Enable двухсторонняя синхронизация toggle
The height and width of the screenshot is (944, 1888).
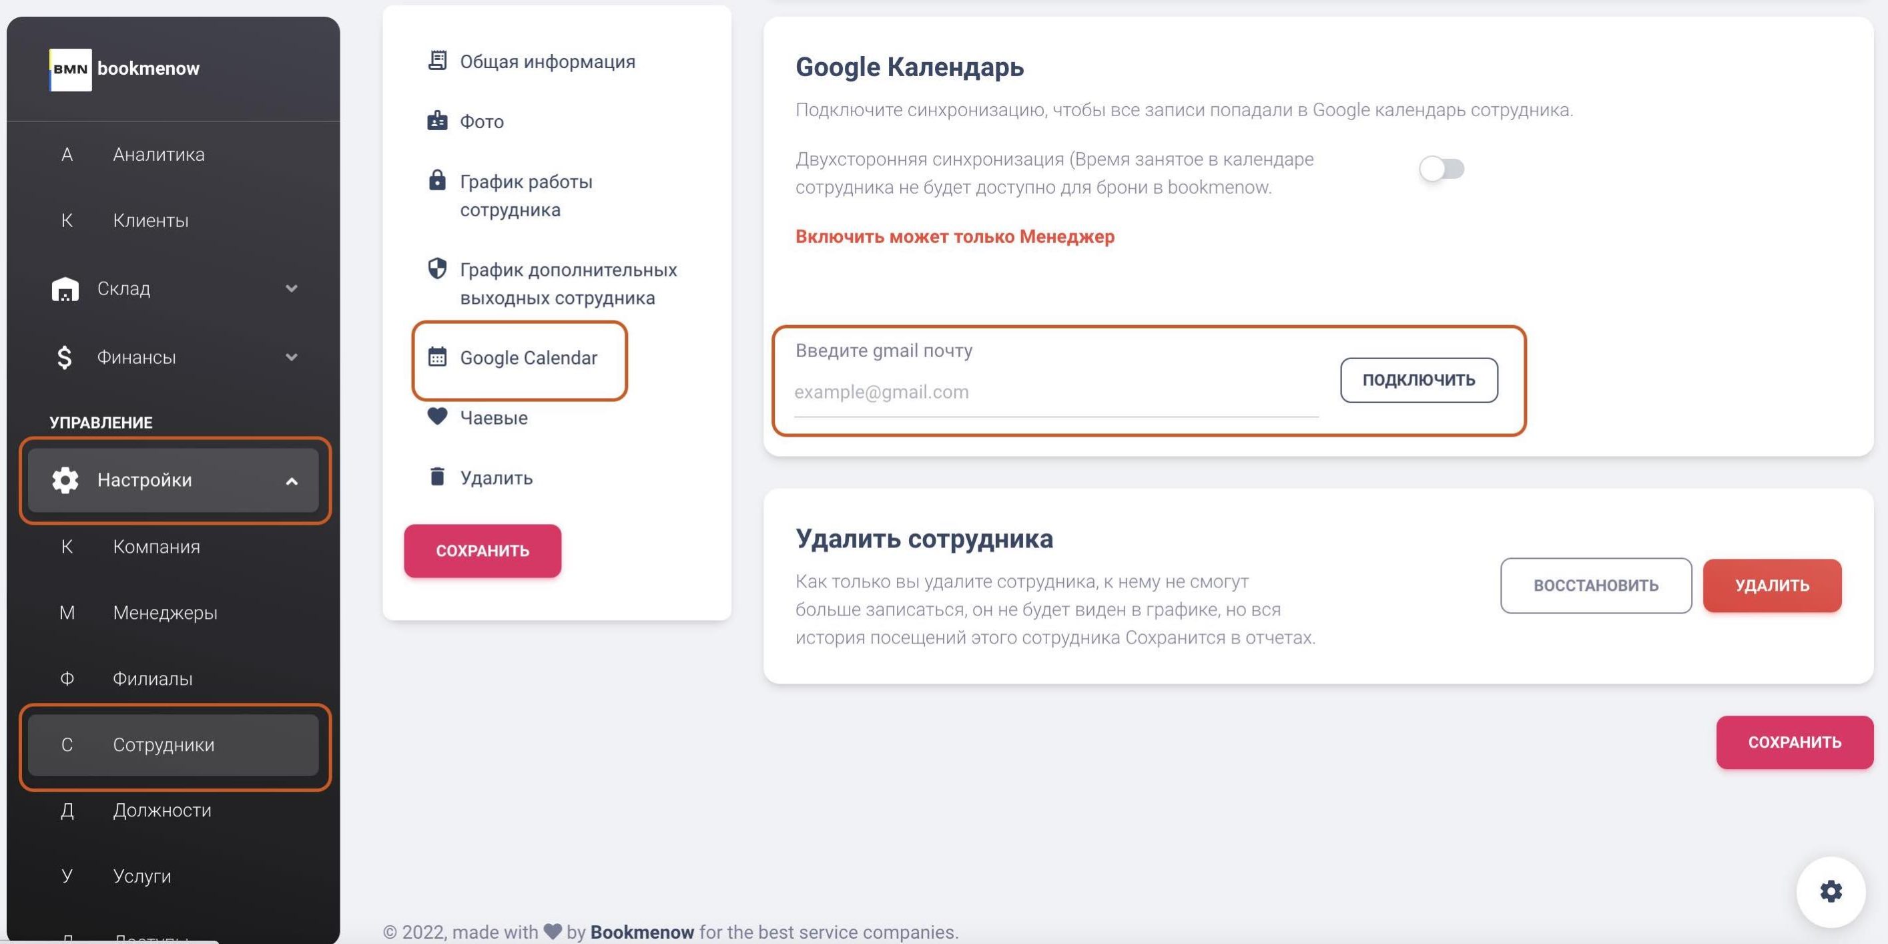(x=1440, y=168)
